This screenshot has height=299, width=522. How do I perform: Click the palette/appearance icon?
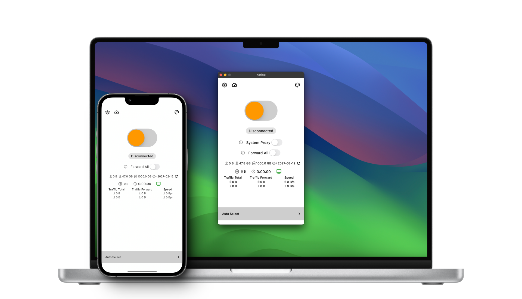(x=297, y=85)
